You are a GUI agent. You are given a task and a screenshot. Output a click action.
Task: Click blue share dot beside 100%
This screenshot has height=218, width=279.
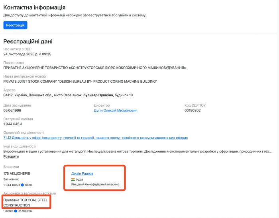click(22, 185)
